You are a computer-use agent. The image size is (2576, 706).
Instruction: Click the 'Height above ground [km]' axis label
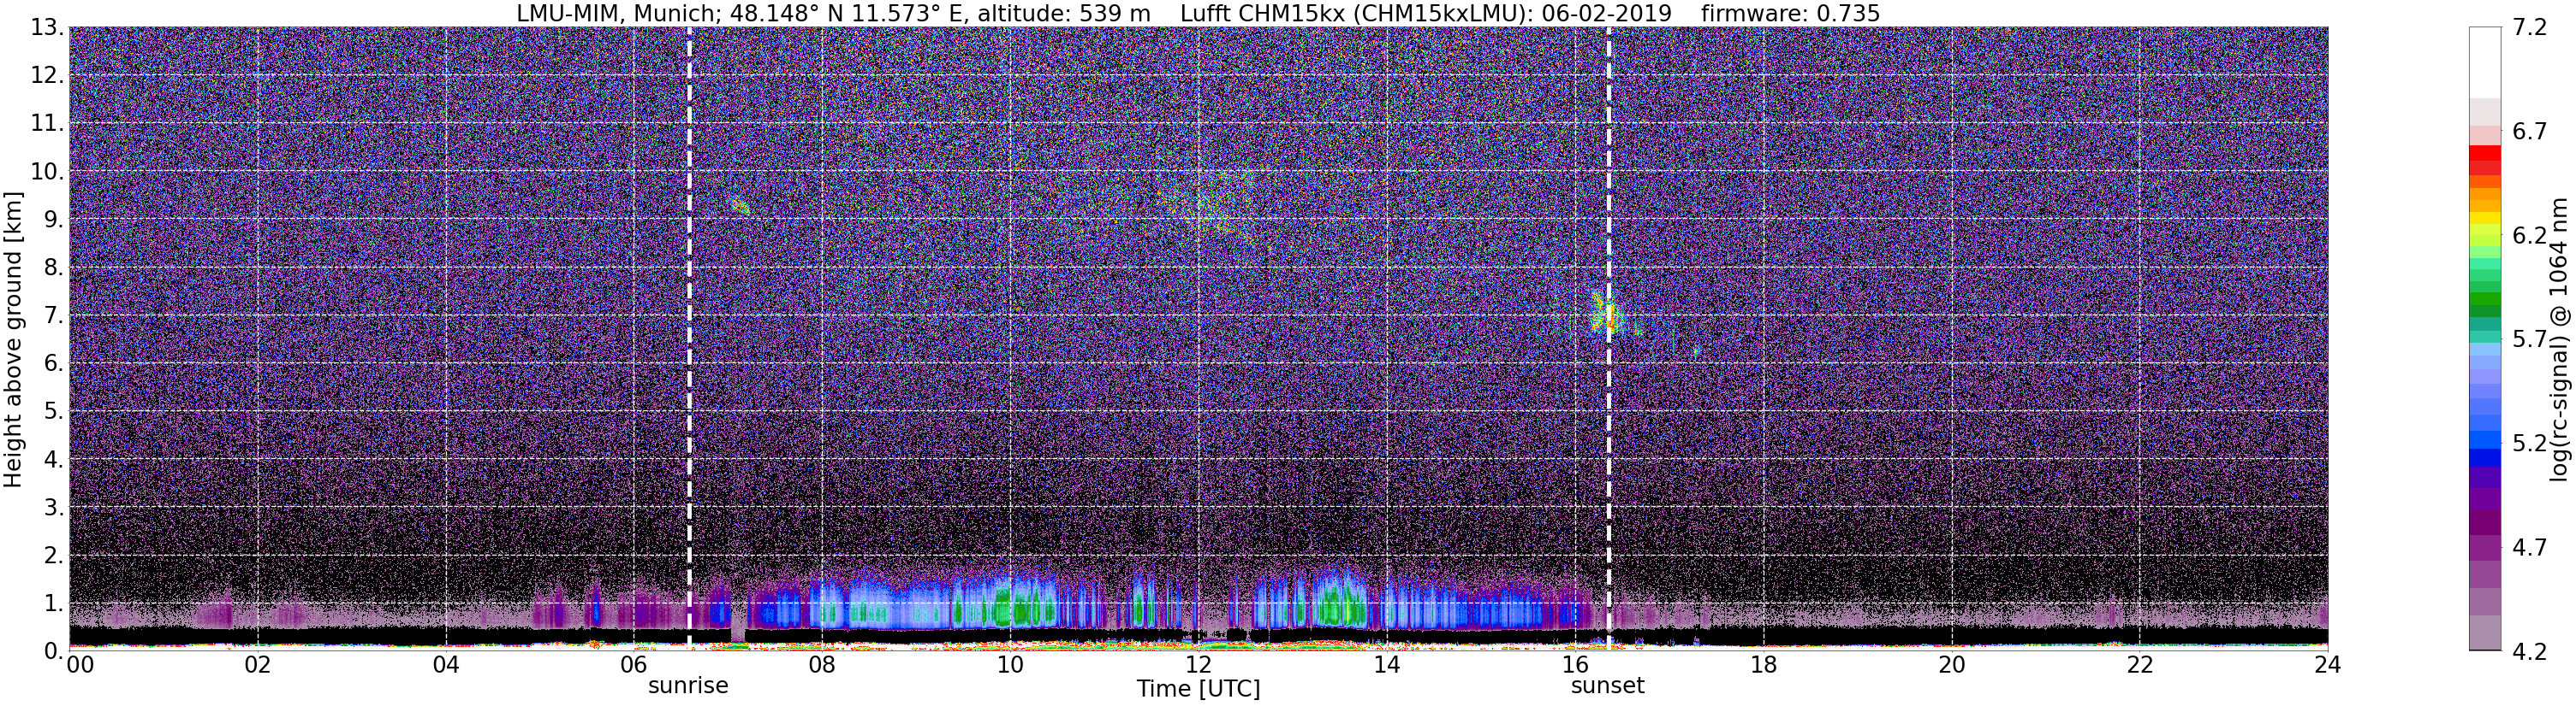pyautogui.click(x=13, y=338)
